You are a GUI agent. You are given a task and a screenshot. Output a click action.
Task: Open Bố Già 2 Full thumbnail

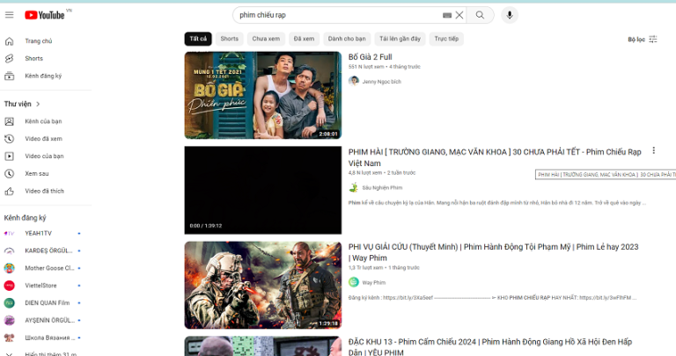coord(263,95)
